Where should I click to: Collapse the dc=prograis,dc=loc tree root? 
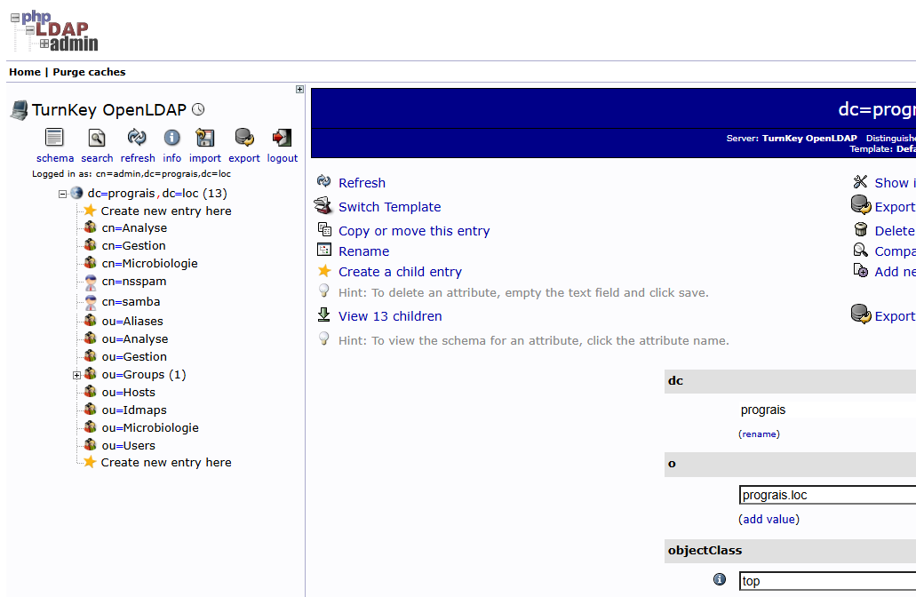[62, 194]
